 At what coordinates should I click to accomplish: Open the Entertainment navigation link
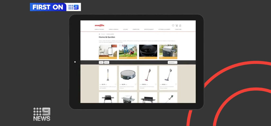point(149,29)
